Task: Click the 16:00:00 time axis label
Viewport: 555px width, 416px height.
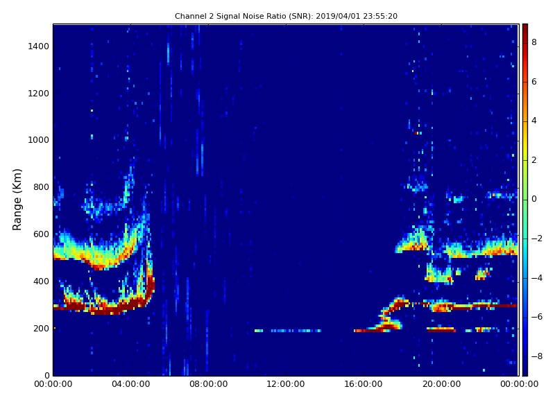Action: [364, 384]
